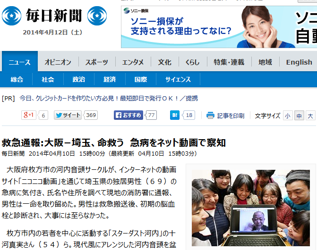Switch to the English edition tab
Viewport: 317px width, 250px height.
click(x=299, y=62)
